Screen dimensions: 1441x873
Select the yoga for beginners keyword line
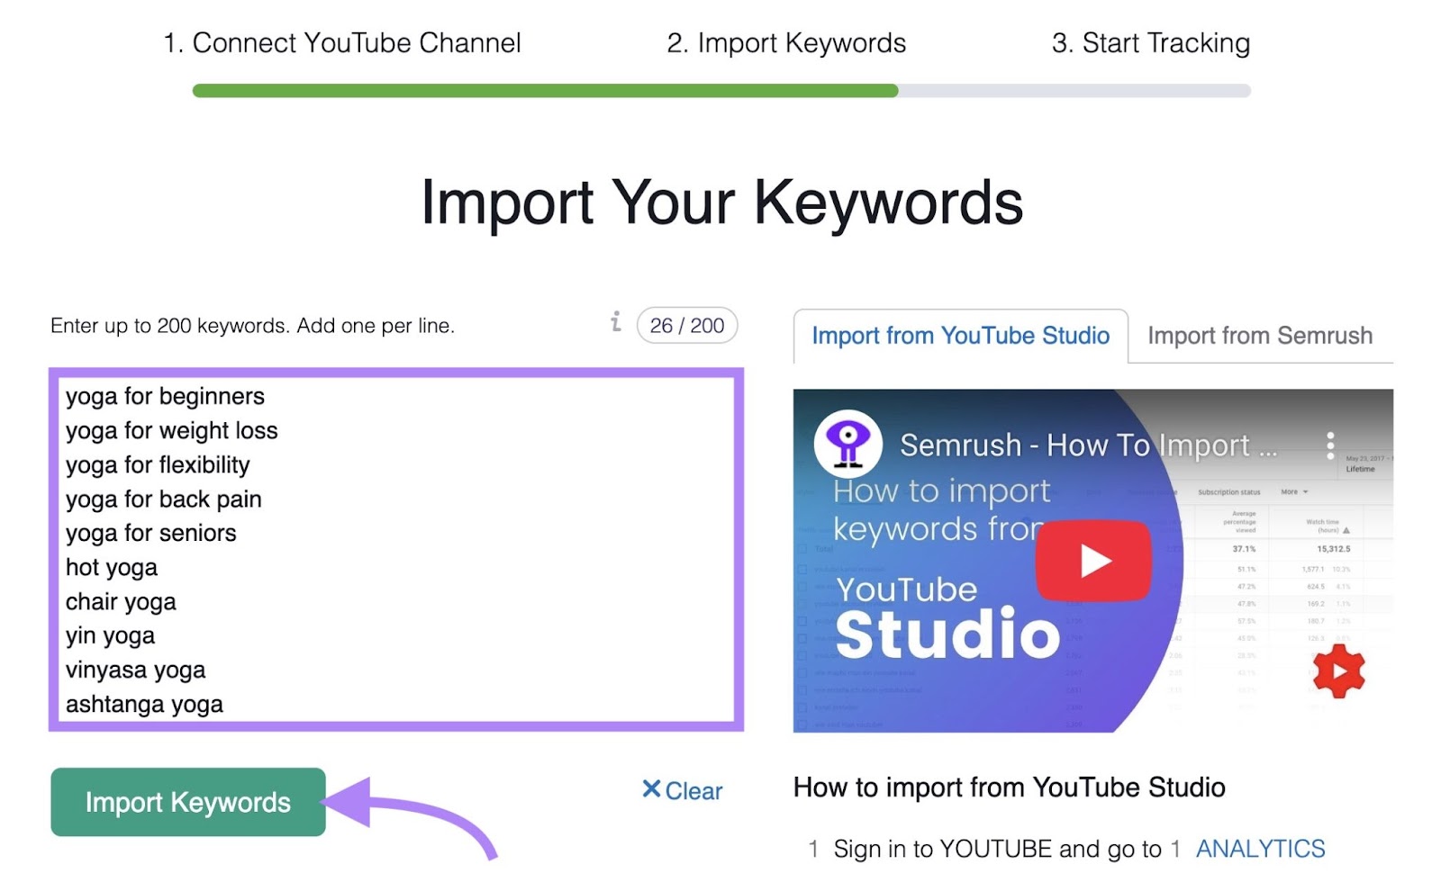click(x=165, y=395)
